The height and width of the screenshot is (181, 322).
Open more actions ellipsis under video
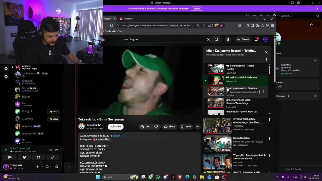[x=198, y=127]
